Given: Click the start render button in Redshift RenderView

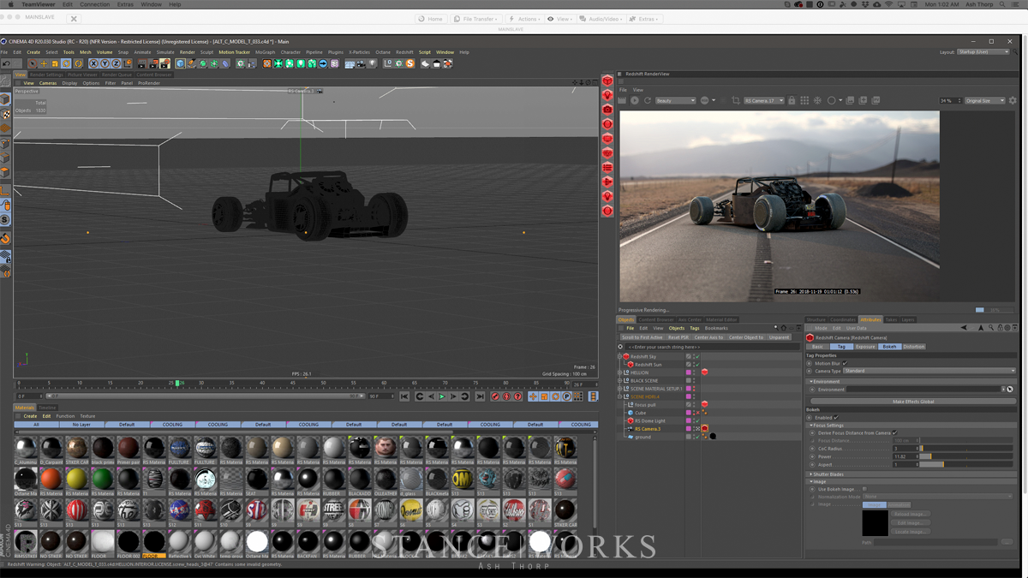Looking at the screenshot, I should (x=635, y=100).
